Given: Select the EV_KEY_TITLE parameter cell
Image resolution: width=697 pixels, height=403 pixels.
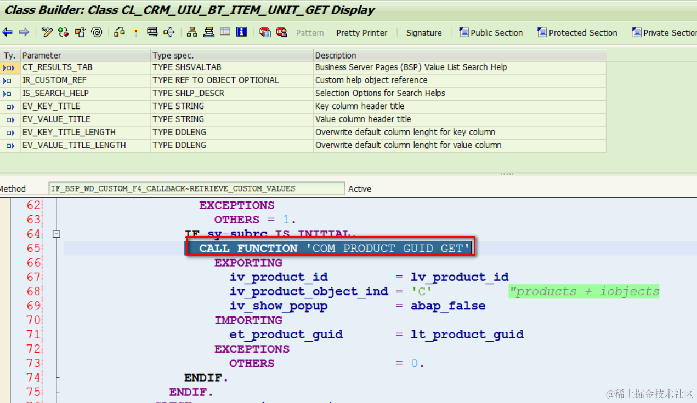Looking at the screenshot, I should tap(85, 106).
